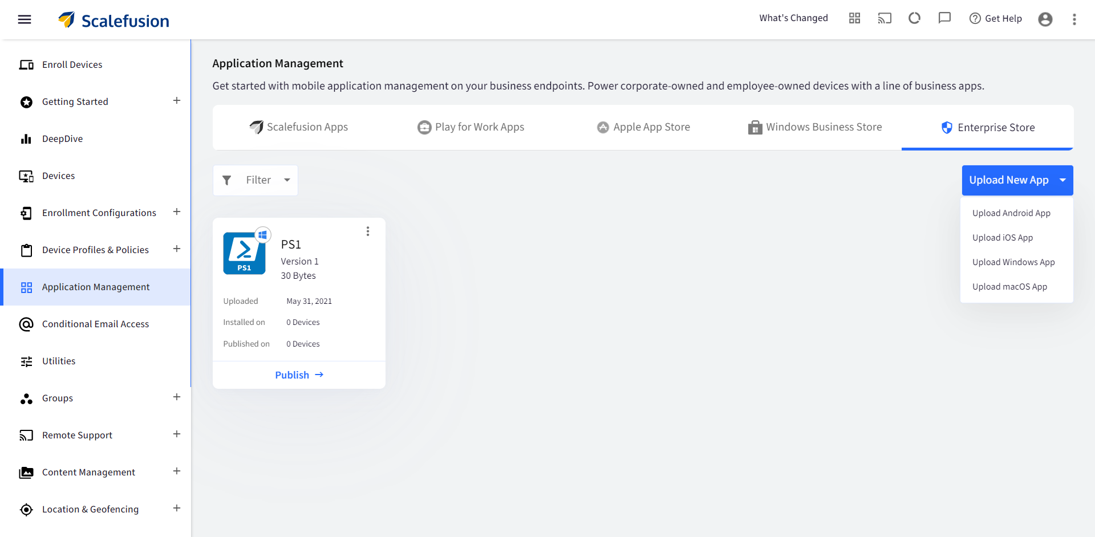Click the Content Management image icon
Screen dimensions: 1095x537
(x=26, y=473)
